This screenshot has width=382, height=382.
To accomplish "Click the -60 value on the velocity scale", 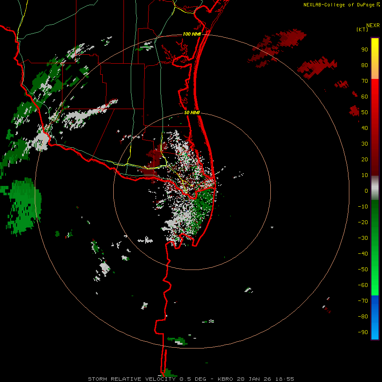I will [363, 285].
